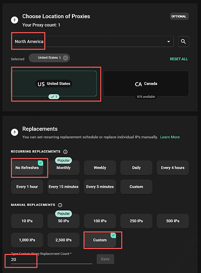The width and height of the screenshot is (201, 273).
Task: Pick 50 IPs manual replacements
Action: 63,221
